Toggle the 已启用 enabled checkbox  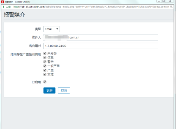tap(45, 82)
